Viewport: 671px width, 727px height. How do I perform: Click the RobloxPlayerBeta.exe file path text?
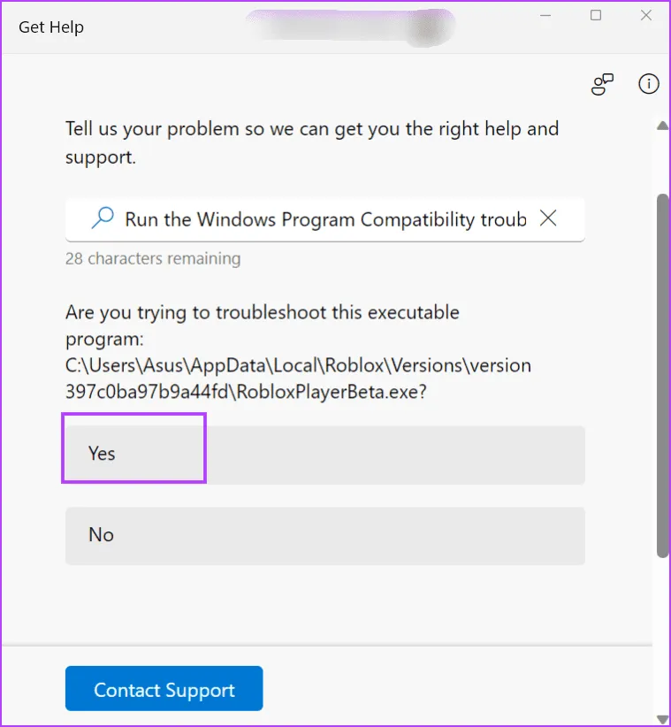point(298,376)
